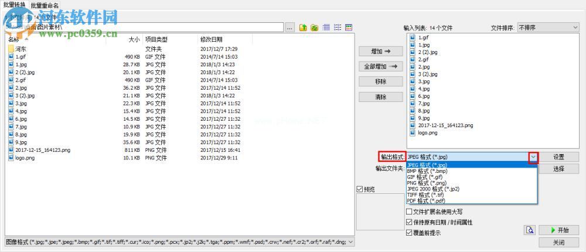Click the 全部增加 add all button
The height and width of the screenshot is (252, 586).
pyautogui.click(x=381, y=67)
